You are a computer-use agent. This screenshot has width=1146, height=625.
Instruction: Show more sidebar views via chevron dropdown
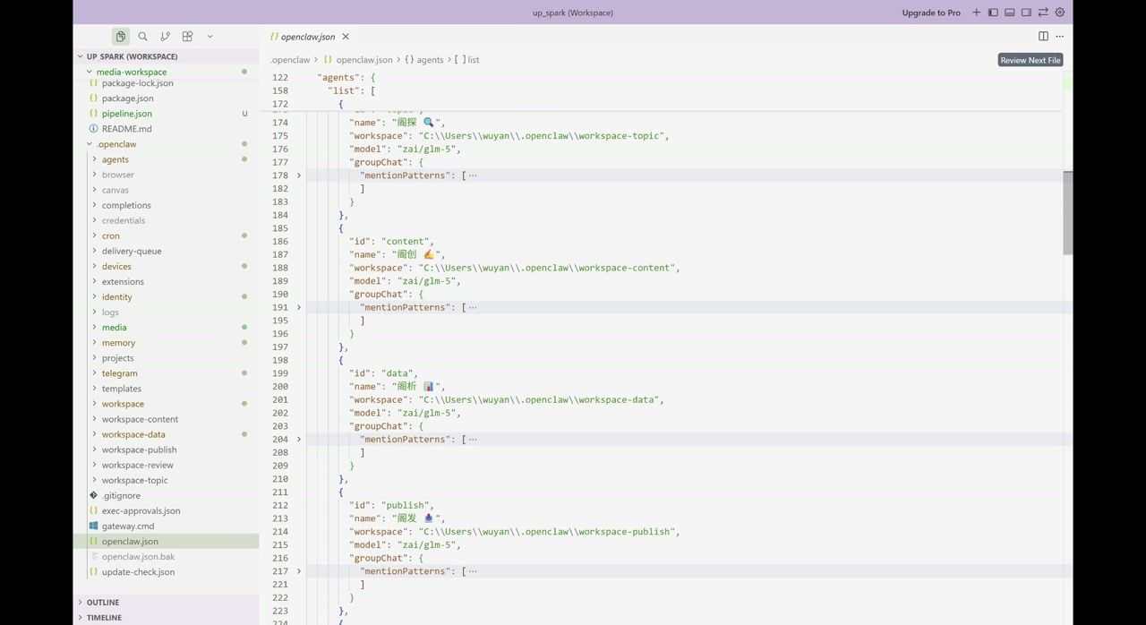pos(210,37)
